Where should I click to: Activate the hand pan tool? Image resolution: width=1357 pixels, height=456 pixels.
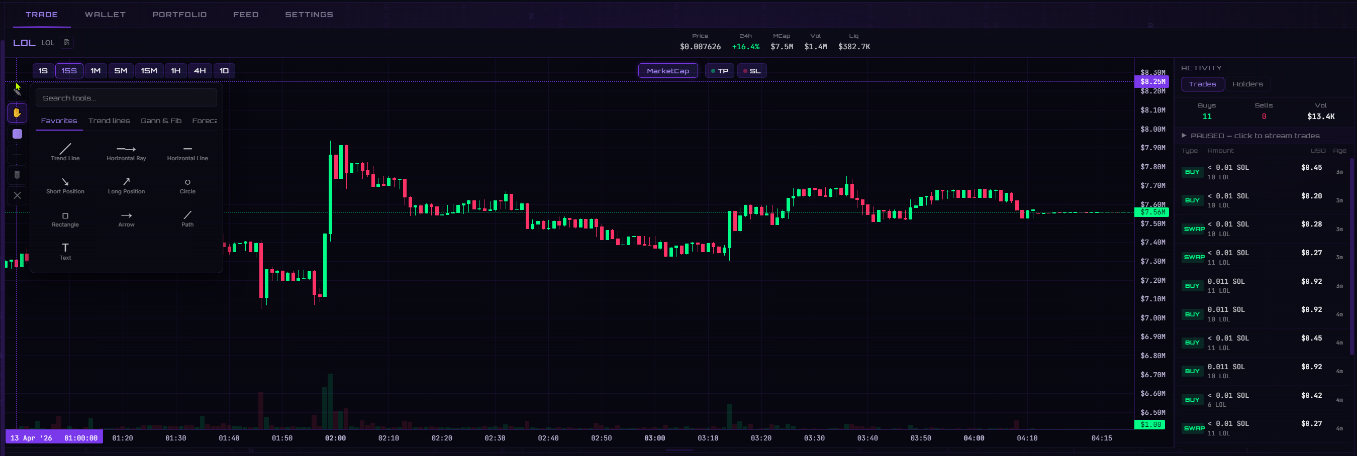tap(18, 112)
